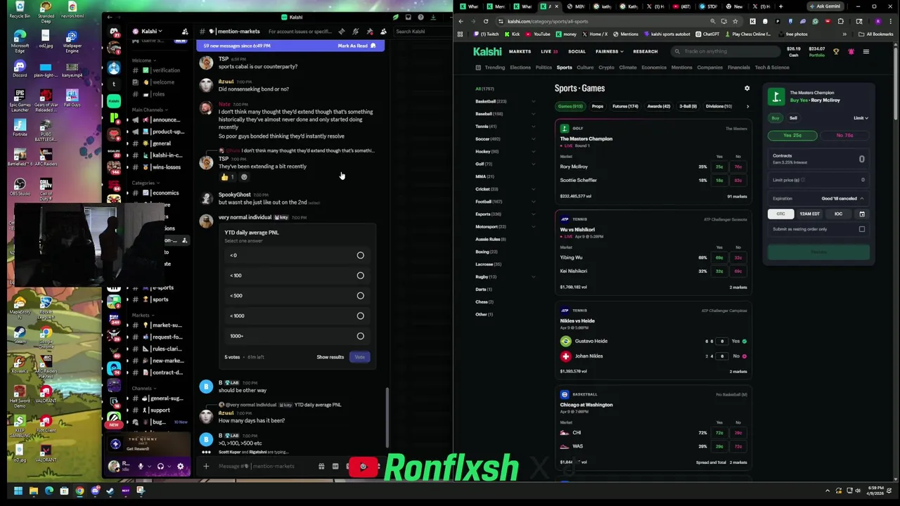Click poll Vote button

click(x=360, y=357)
